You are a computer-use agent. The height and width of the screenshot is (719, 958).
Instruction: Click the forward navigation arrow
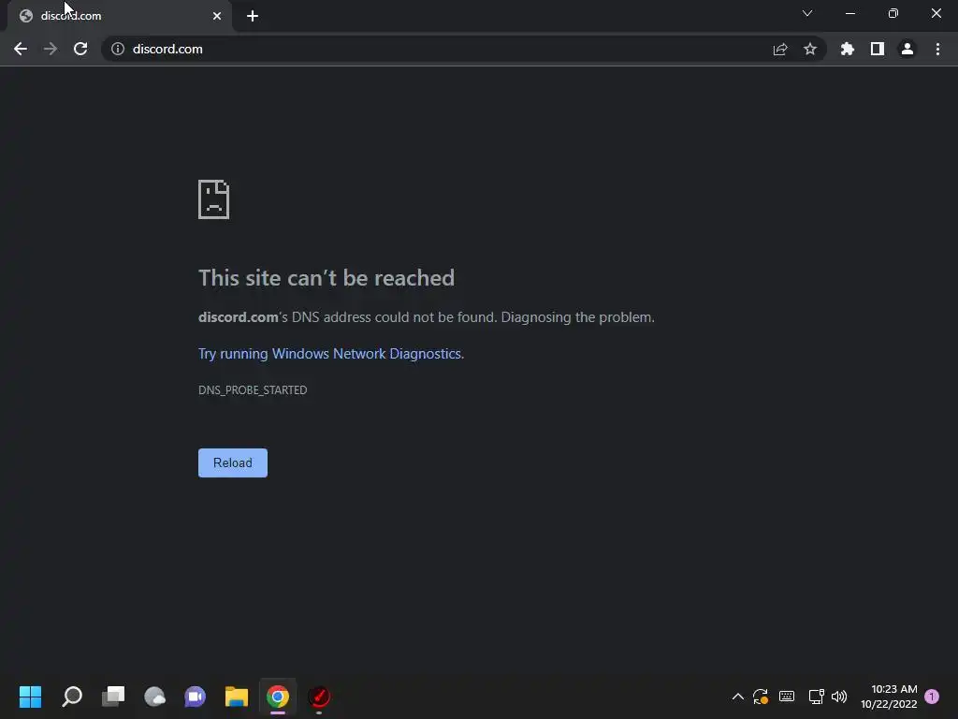(x=51, y=49)
